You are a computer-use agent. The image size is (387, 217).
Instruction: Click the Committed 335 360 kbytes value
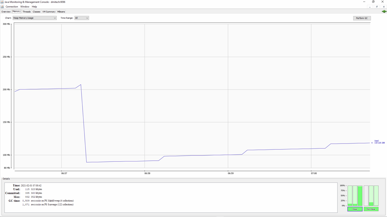pyautogui.click(x=34, y=193)
